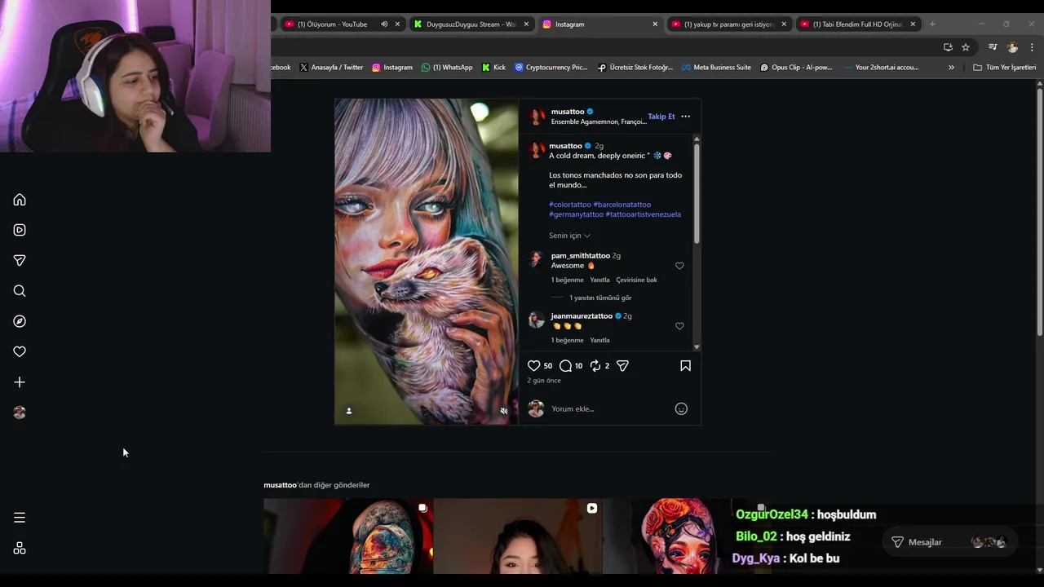Mute the Ölüyorum YouTube tab audio
The height and width of the screenshot is (587, 1044).
[384, 24]
